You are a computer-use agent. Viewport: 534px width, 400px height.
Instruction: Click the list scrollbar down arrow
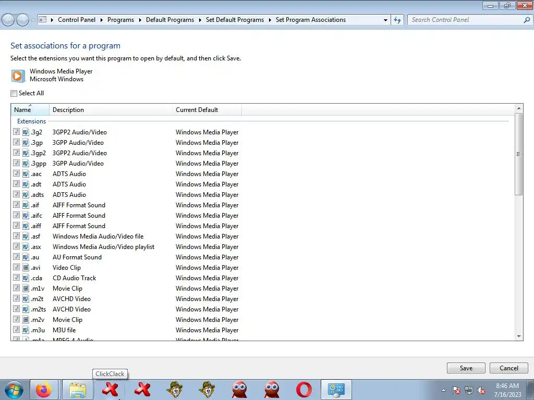pos(519,336)
